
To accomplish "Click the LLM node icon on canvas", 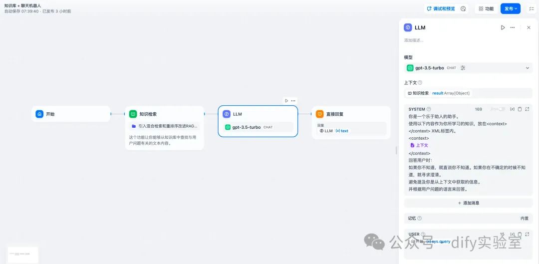I will pyautogui.click(x=227, y=114).
